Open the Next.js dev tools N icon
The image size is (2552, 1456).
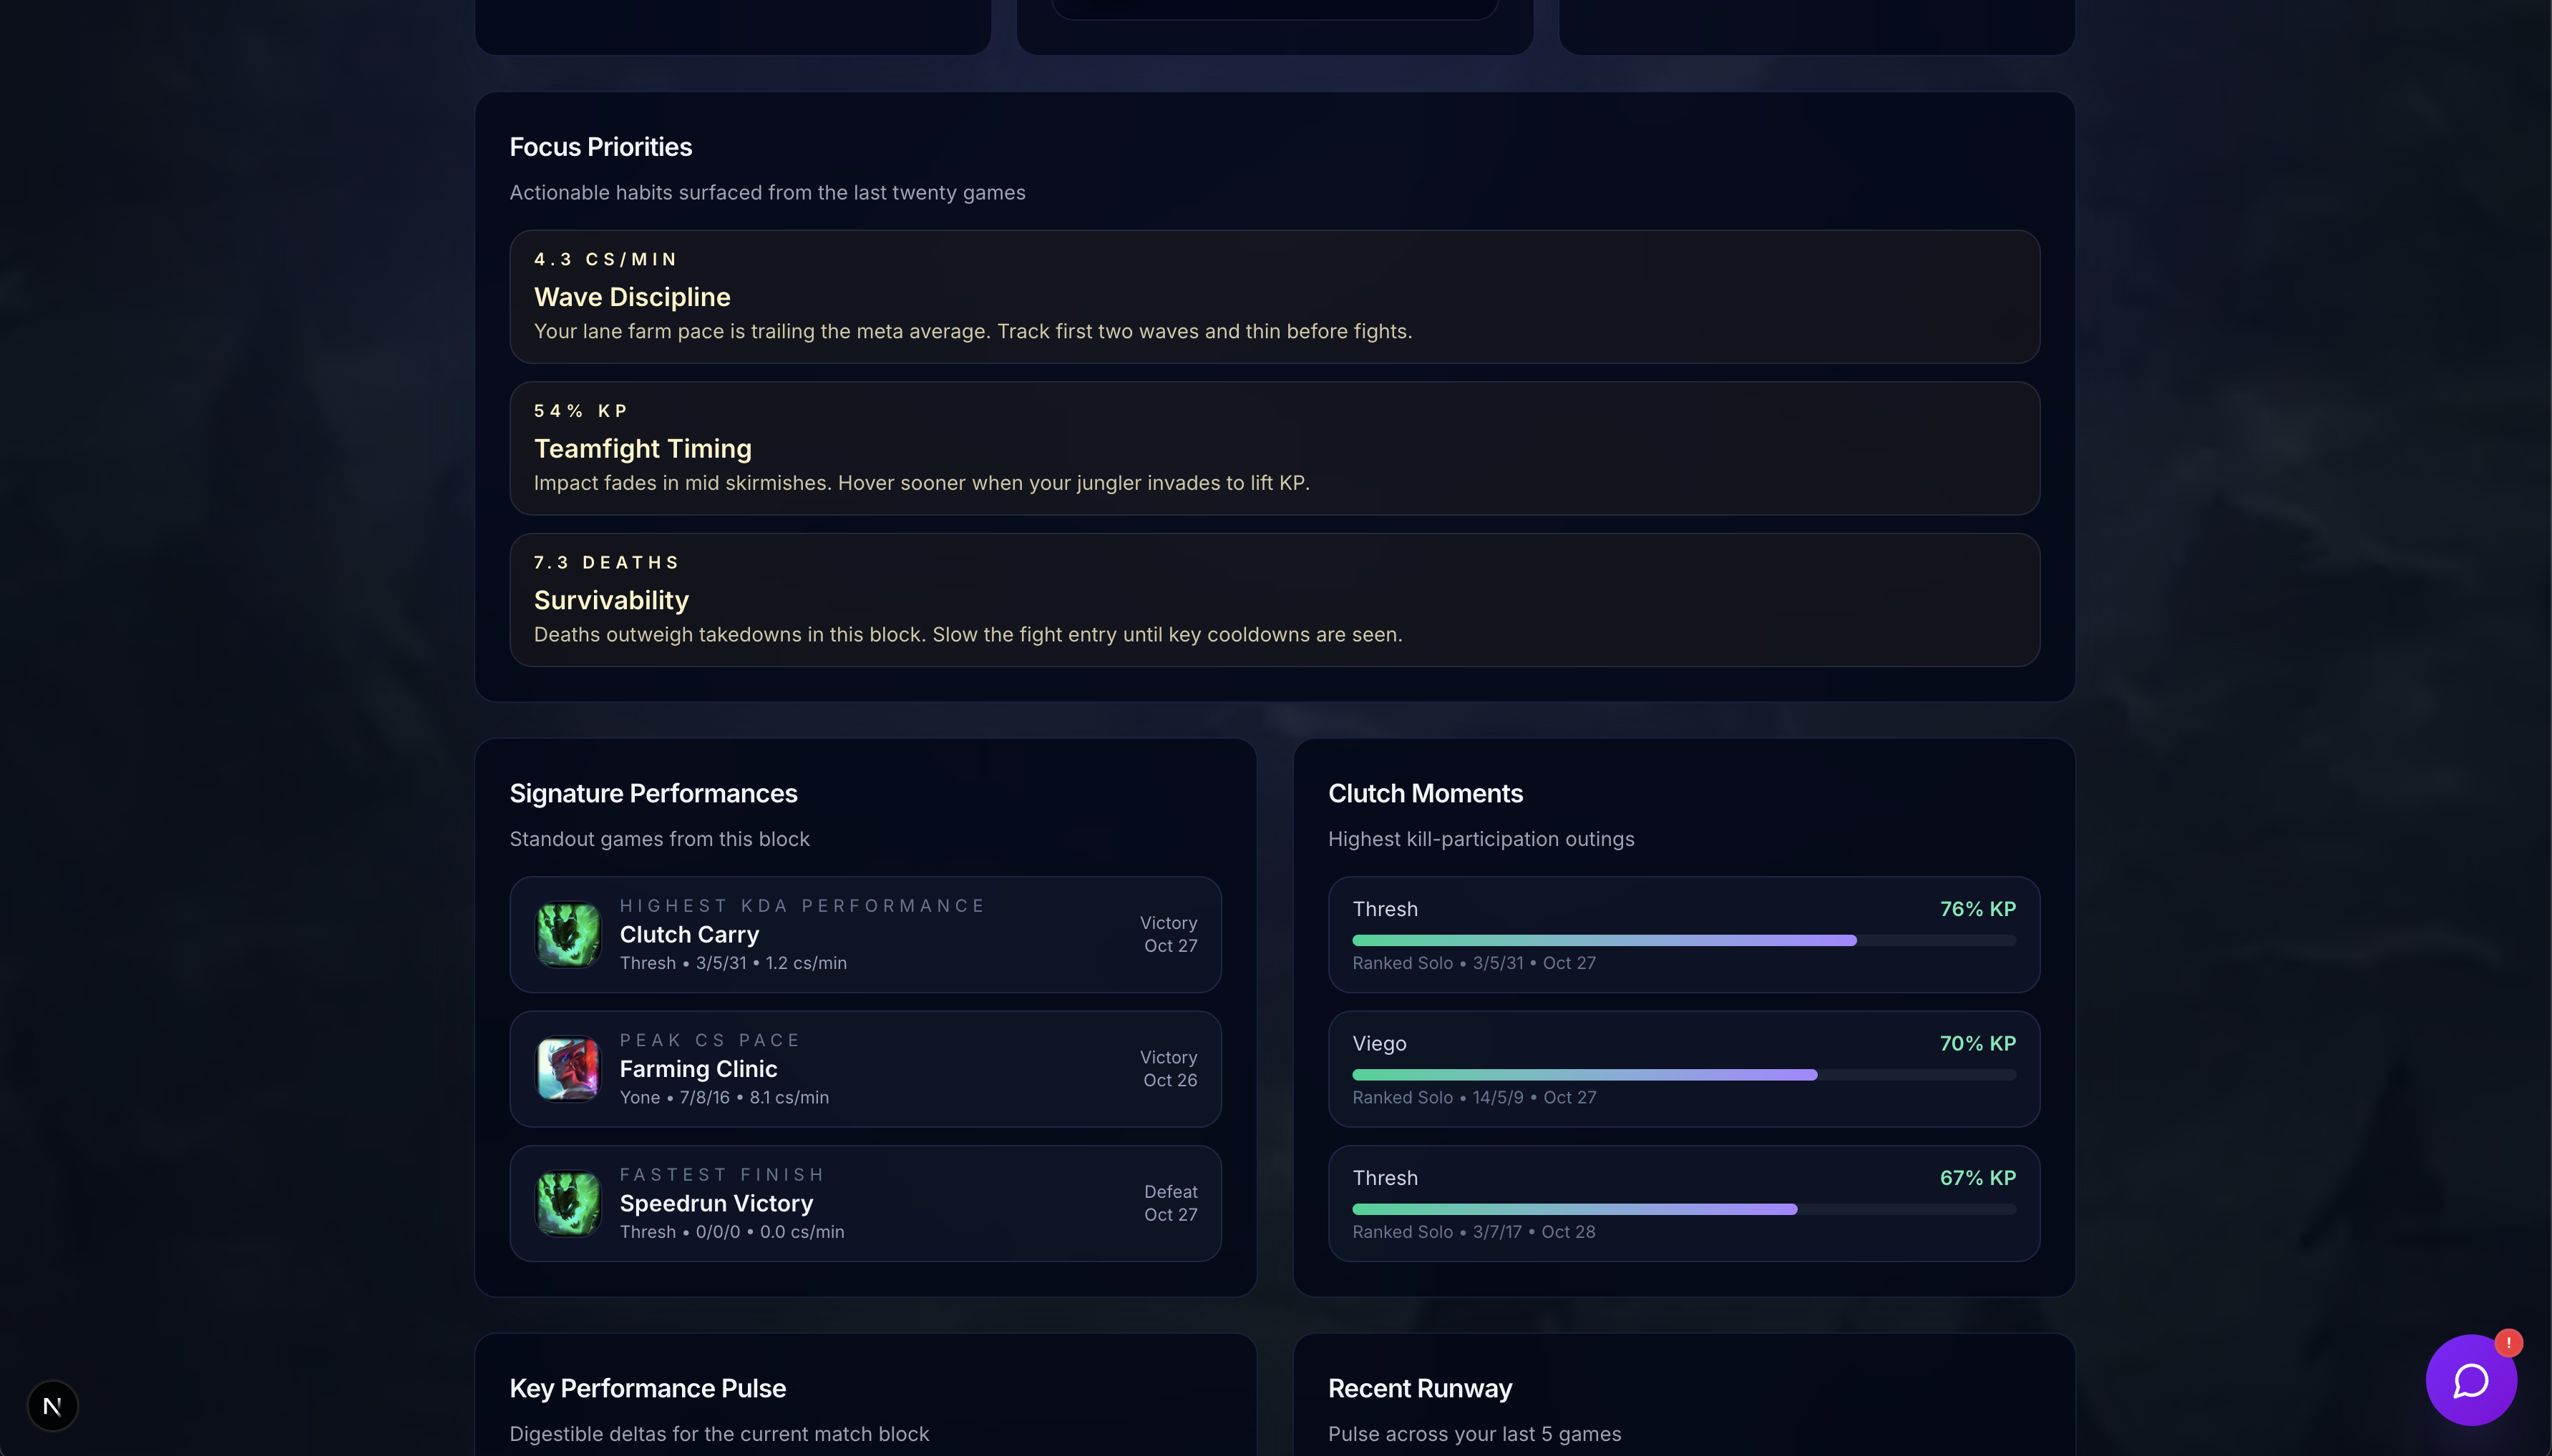point(52,1405)
